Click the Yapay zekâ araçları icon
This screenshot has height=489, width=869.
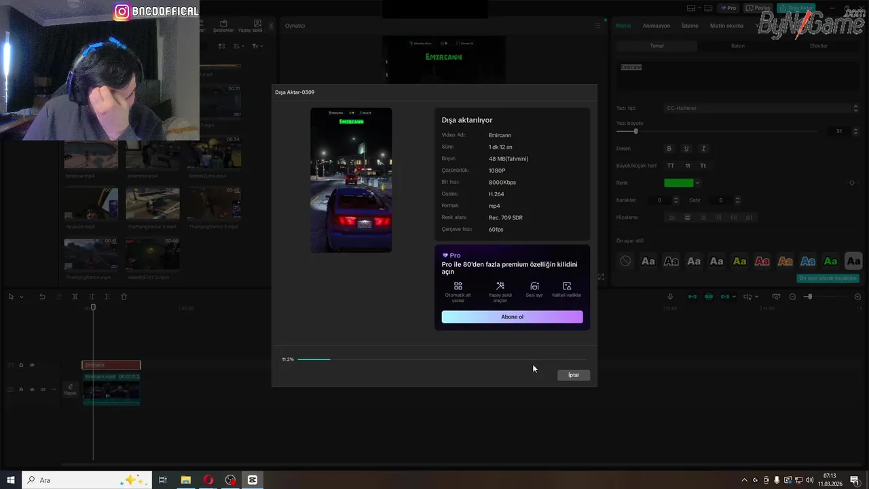[x=500, y=286]
